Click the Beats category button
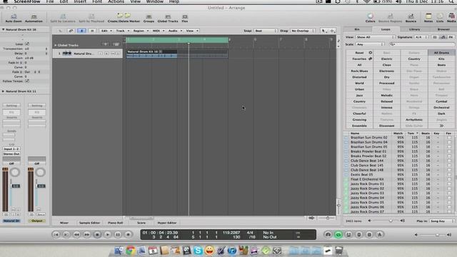The image size is (457, 257). click(x=441, y=65)
